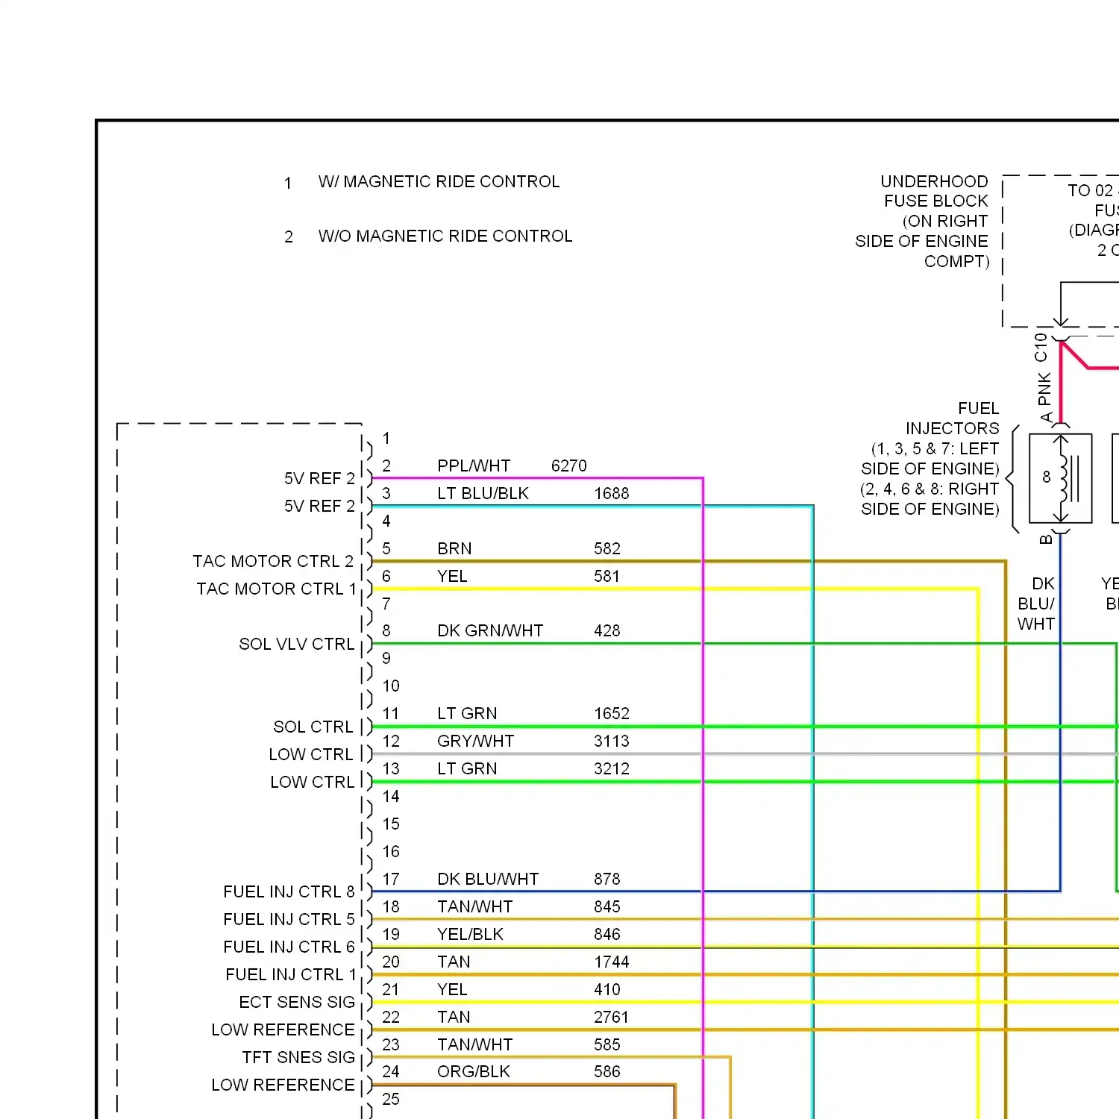Select the TFT SNES SIG pin label
1119x1119 pixels.
point(298,1057)
